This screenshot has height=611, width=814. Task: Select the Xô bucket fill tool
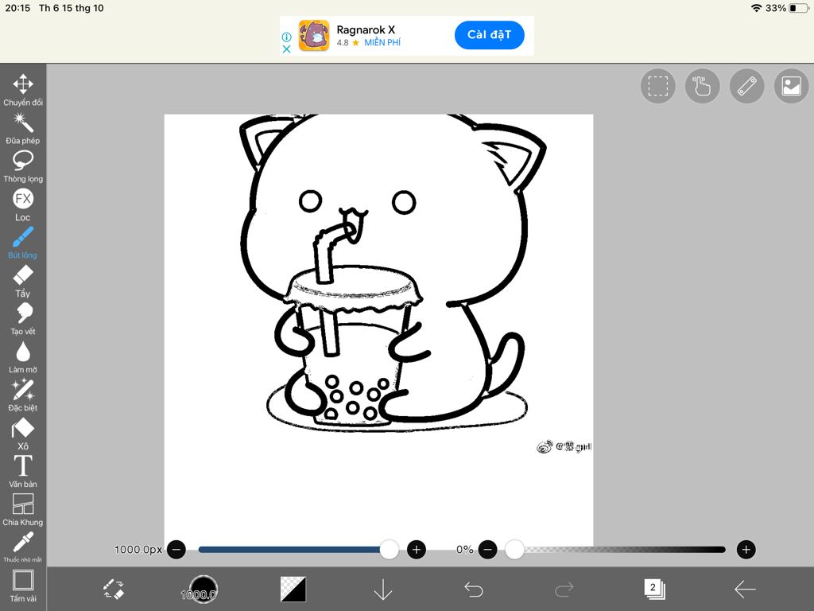click(23, 434)
